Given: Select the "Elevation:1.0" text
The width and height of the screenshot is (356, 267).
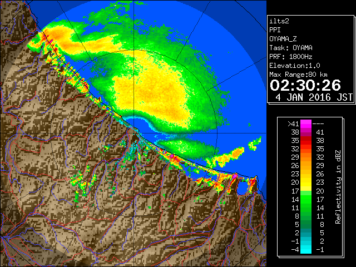Looking at the screenshot, I should point(295,66).
